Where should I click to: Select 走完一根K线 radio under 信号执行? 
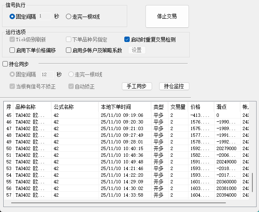point(69,17)
